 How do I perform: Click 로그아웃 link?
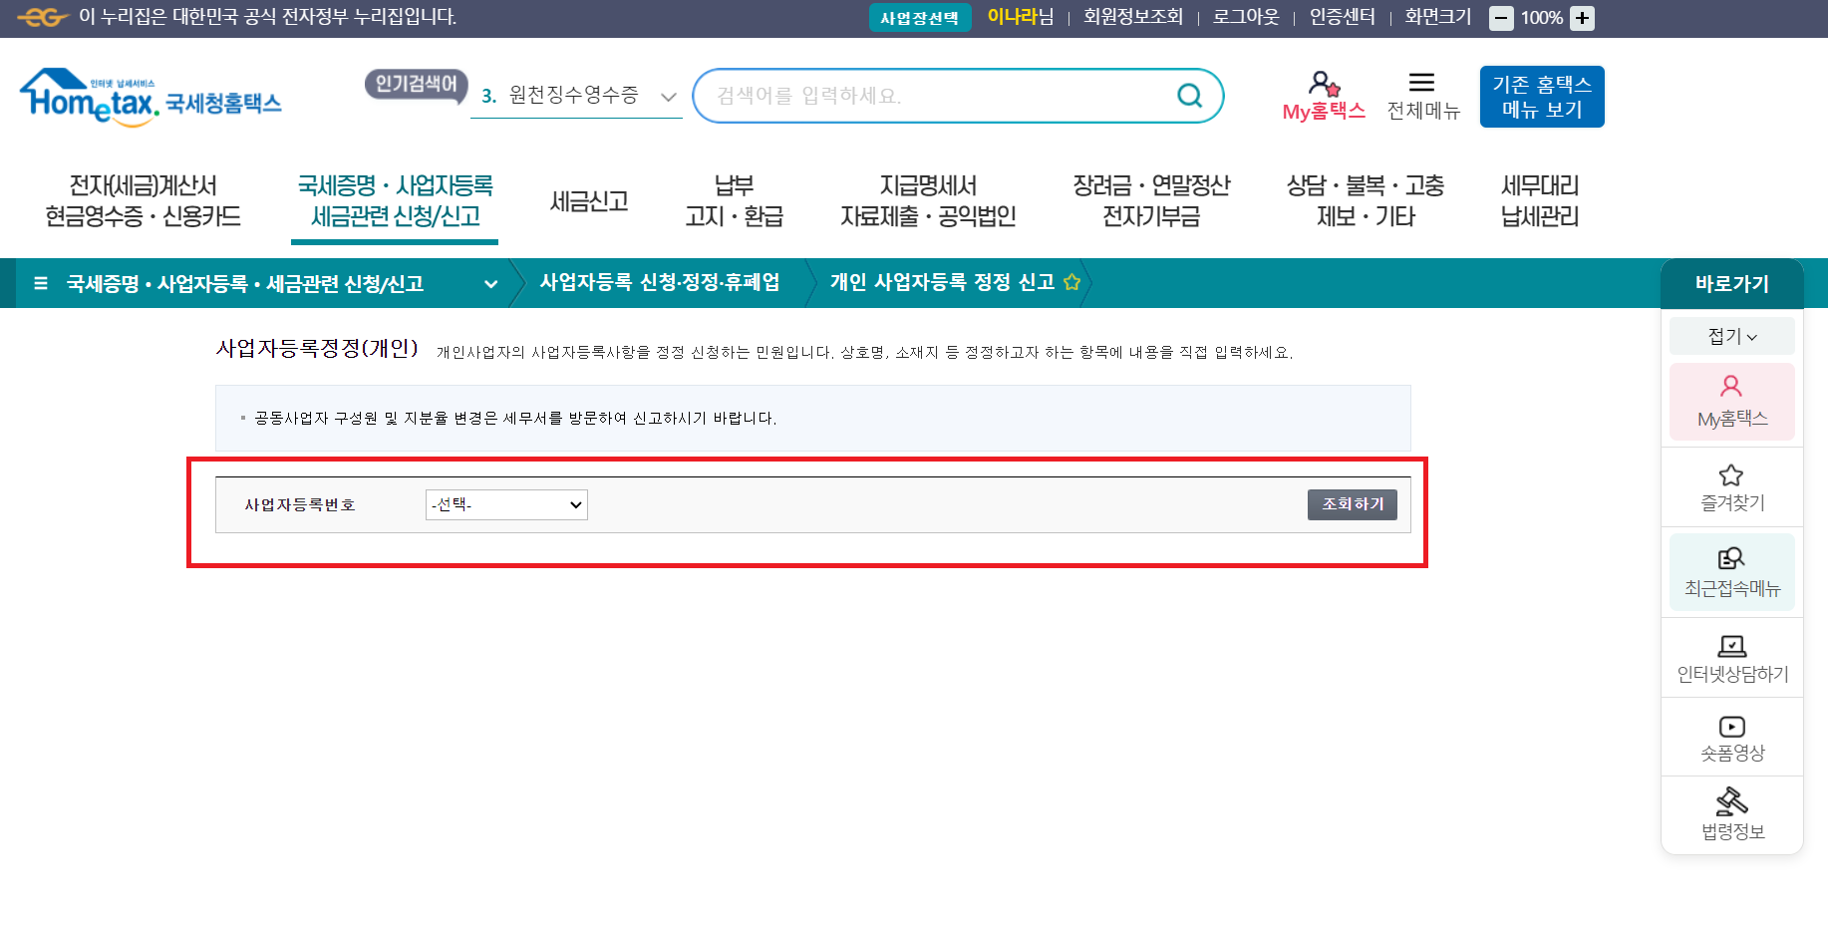point(1246,17)
